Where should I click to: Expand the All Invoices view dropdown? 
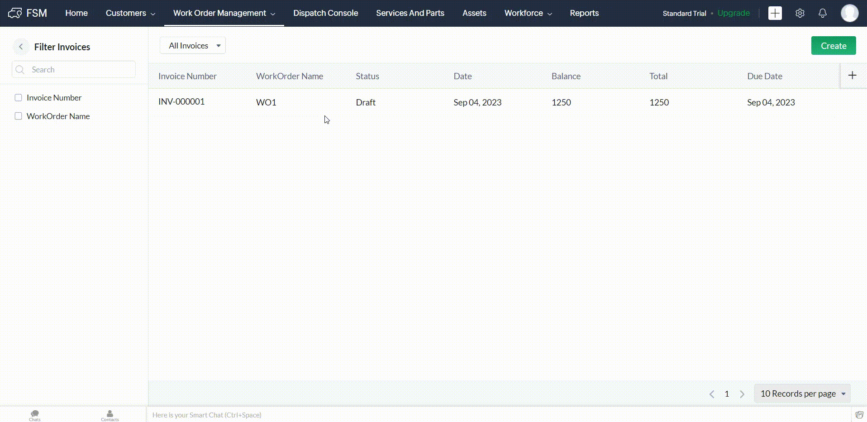point(193,46)
